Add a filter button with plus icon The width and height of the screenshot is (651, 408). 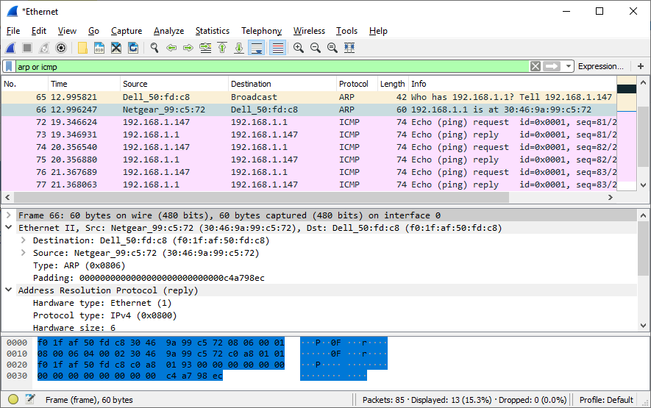point(641,66)
